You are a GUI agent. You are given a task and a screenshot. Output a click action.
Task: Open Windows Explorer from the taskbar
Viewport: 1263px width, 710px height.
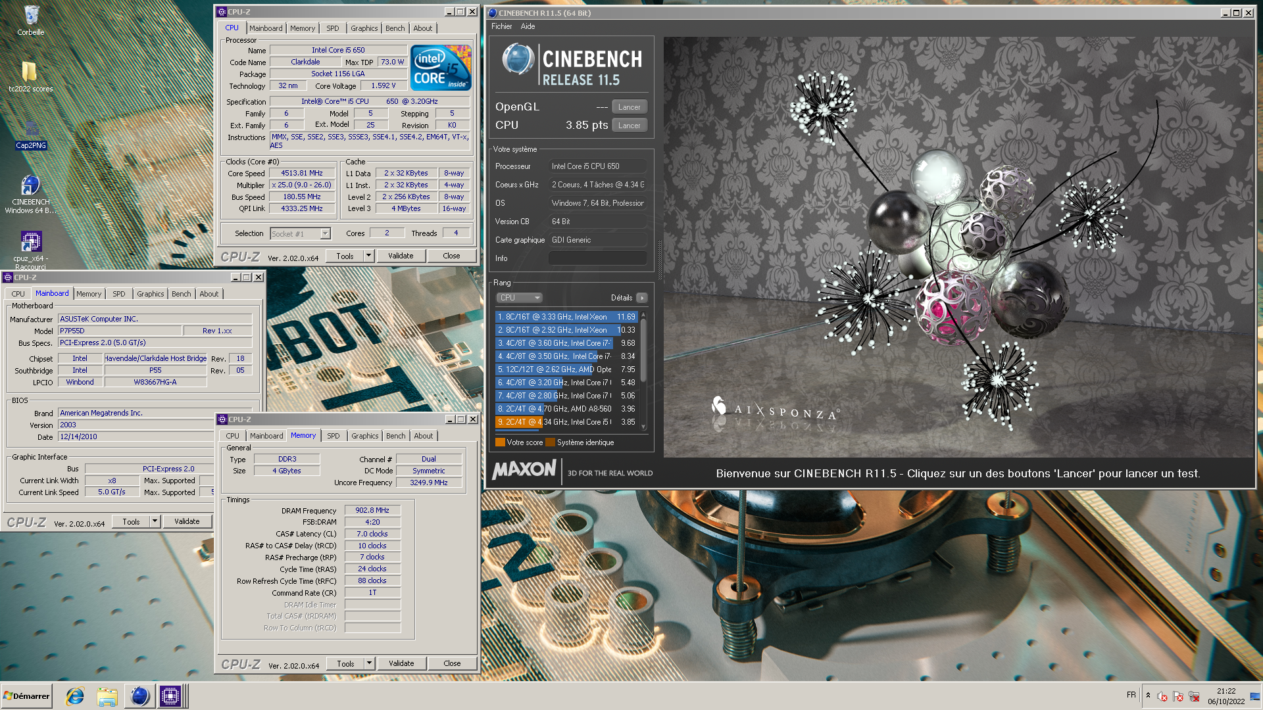(107, 696)
